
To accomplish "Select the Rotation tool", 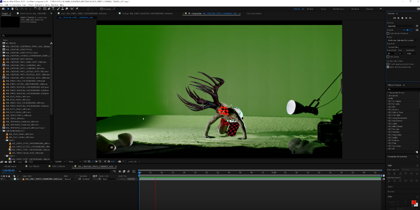I will click(x=35, y=9).
